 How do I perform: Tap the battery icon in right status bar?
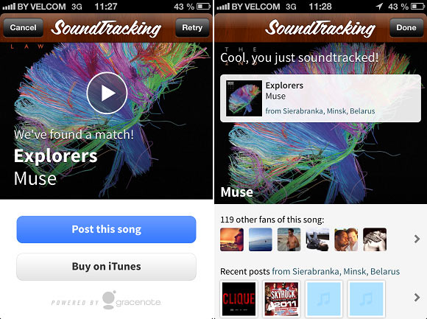click(x=417, y=7)
